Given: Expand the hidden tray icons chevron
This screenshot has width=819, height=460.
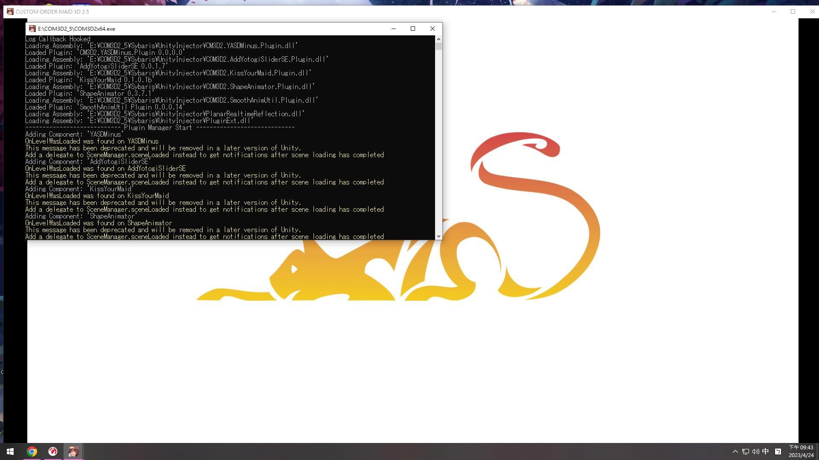Looking at the screenshot, I should [735, 451].
